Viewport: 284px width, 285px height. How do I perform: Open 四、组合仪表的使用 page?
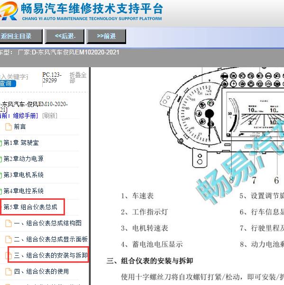[42, 271]
